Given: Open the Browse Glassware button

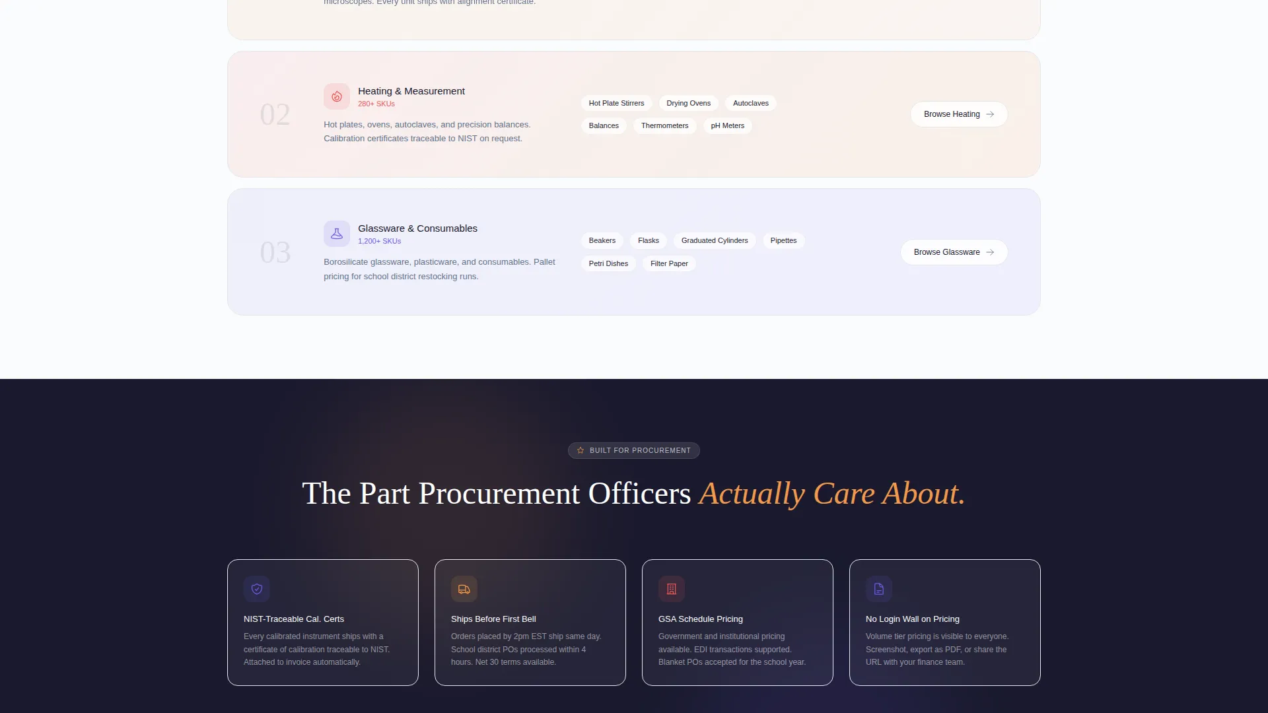Looking at the screenshot, I should [x=954, y=252].
